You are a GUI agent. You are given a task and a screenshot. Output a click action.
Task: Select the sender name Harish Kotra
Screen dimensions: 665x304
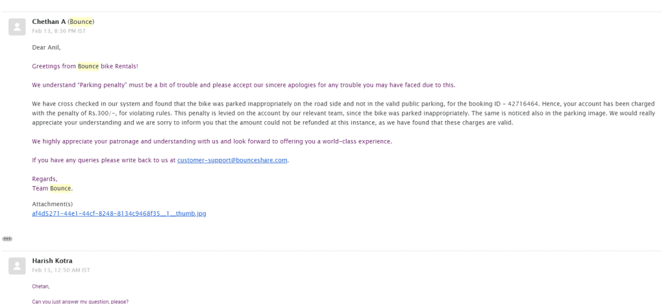click(x=52, y=261)
